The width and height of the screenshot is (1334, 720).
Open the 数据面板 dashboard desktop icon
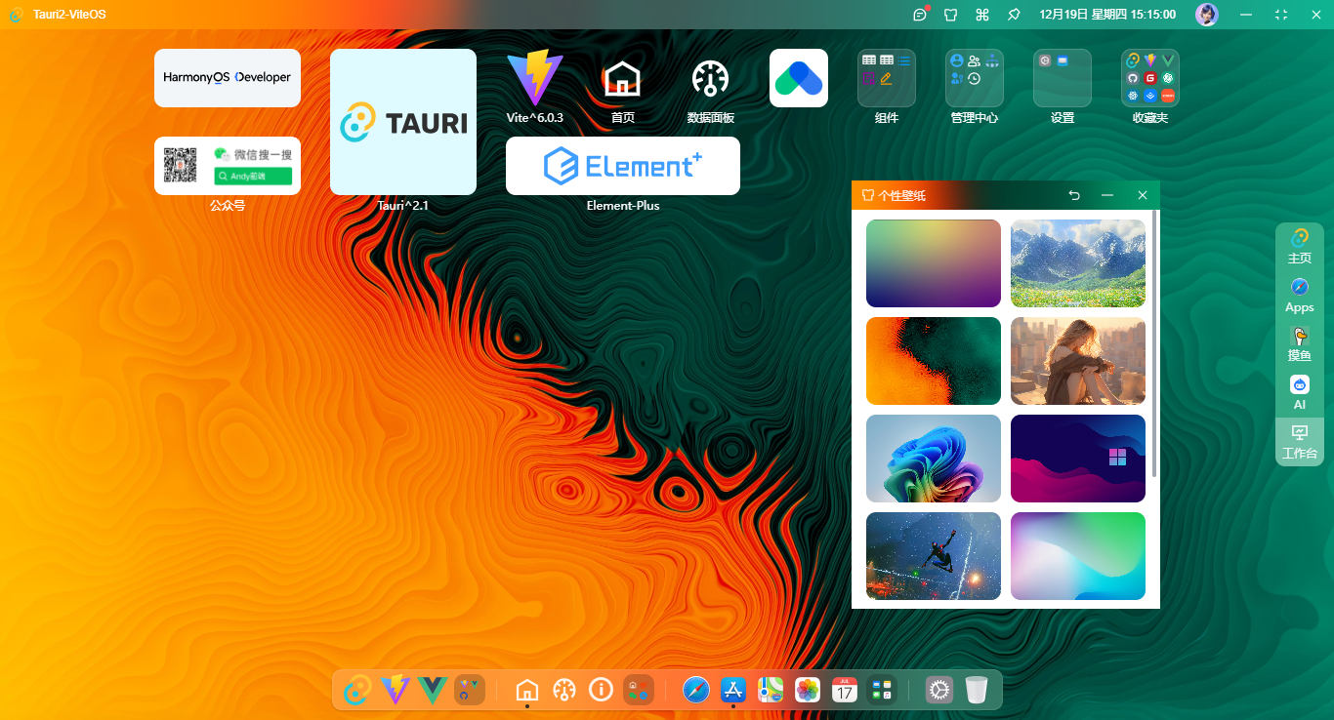[711, 78]
